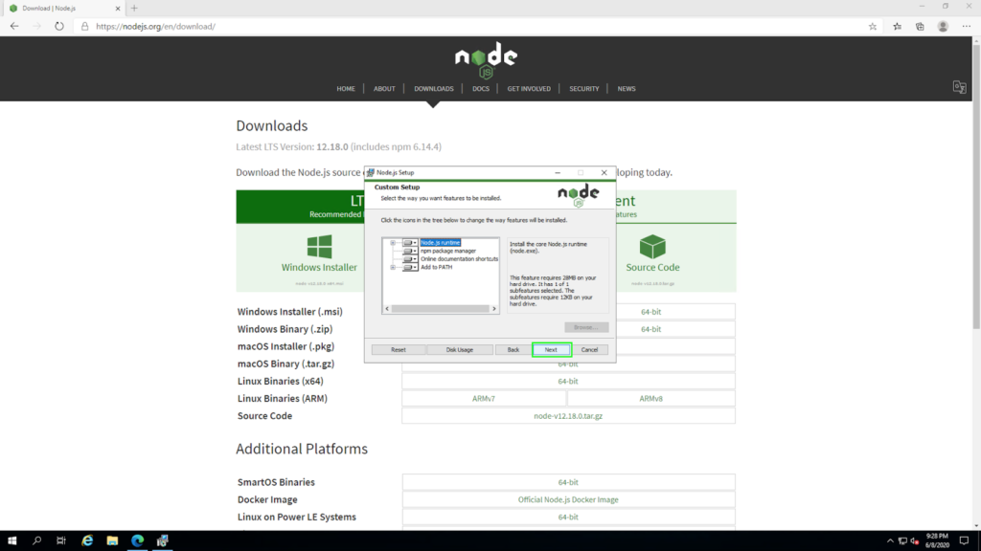Add page to favorites with the star icon
Viewport: 981px width, 551px height.
(x=872, y=27)
